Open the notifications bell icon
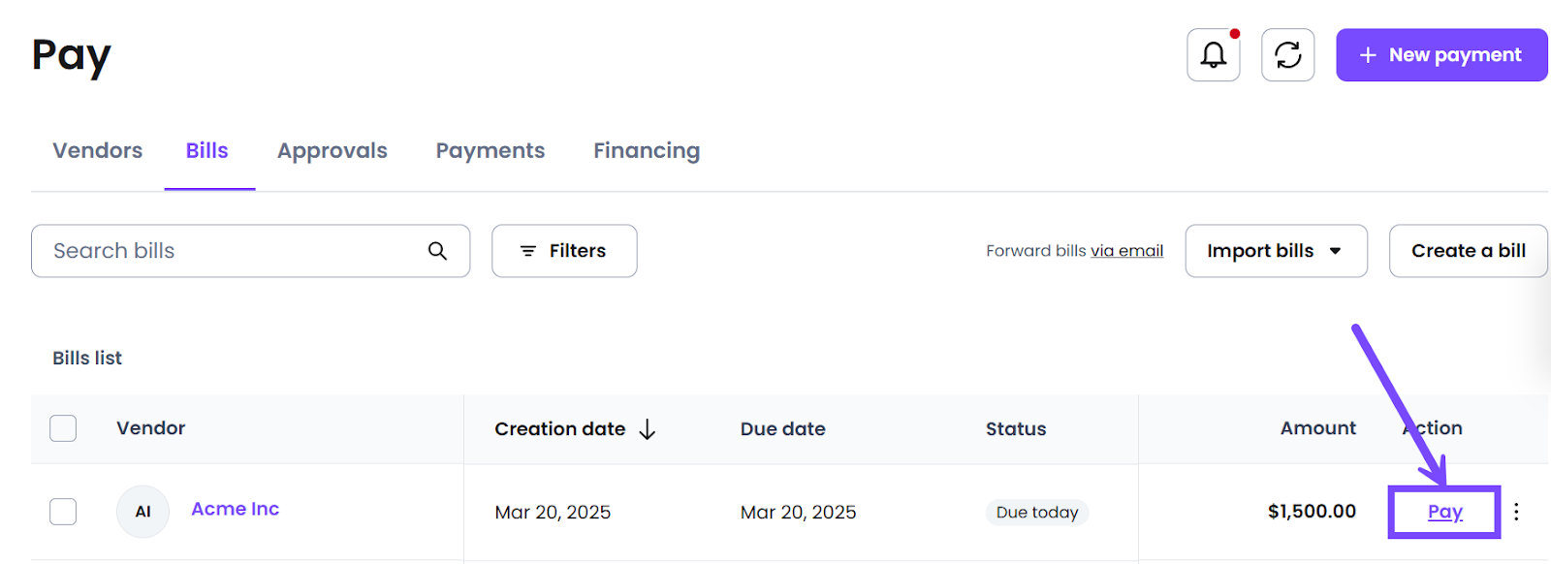Image resolution: width=1551 pixels, height=564 pixels. point(1214,55)
